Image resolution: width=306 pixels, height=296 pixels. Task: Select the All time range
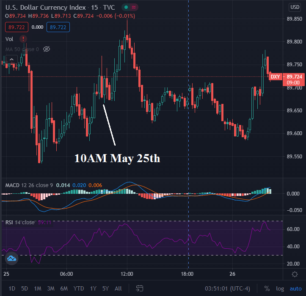point(118,288)
